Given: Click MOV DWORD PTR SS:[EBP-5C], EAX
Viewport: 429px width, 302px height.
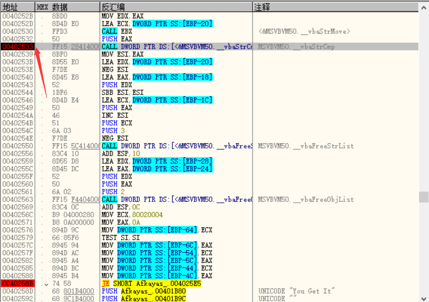Looking at the screenshot, I should [157, 260].
